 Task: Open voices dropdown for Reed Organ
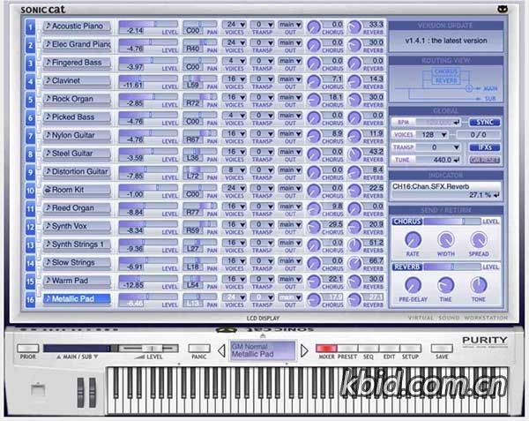[234, 207]
